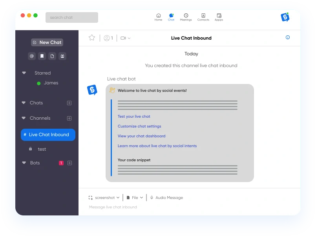Image resolution: width=316 pixels, height=237 pixels.
Task: Open the Customize chat settings link
Action: click(139, 126)
